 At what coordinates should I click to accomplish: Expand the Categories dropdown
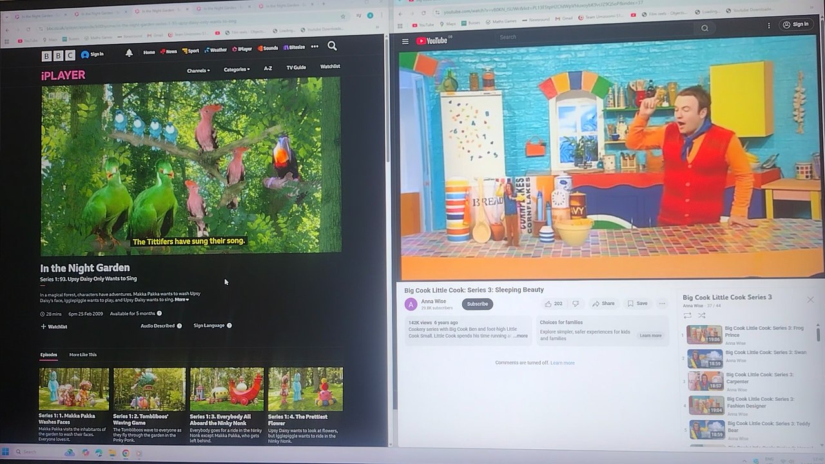click(x=237, y=70)
